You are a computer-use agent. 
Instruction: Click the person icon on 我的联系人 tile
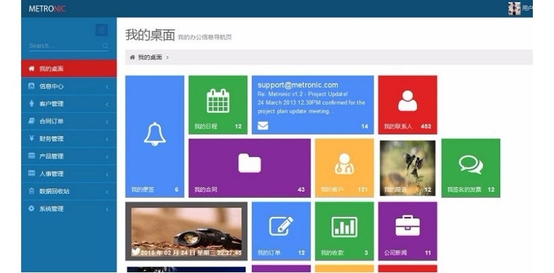click(407, 101)
